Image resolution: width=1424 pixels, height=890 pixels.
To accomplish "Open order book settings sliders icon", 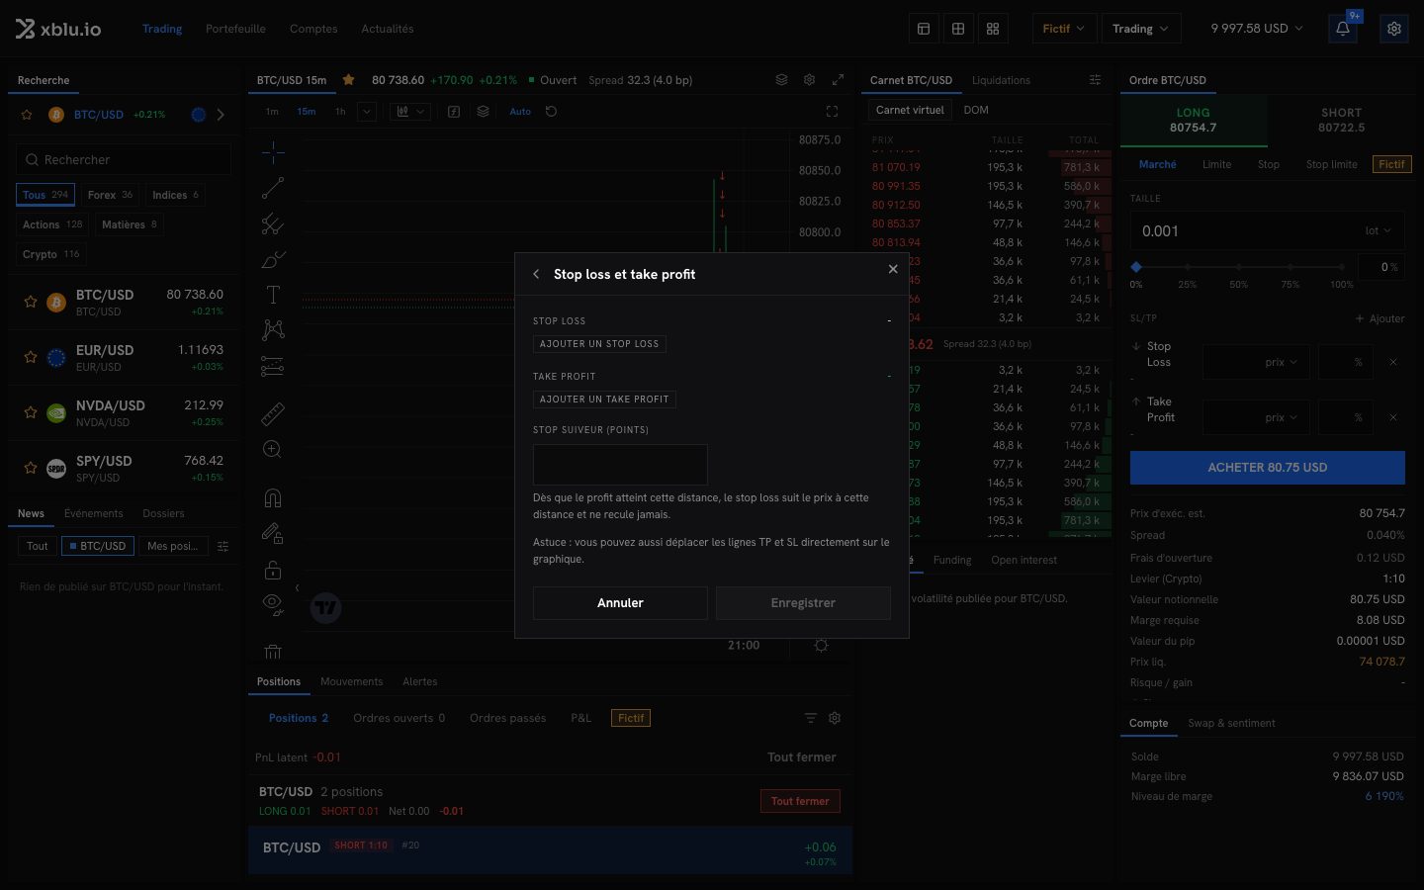I will pyautogui.click(x=1095, y=80).
